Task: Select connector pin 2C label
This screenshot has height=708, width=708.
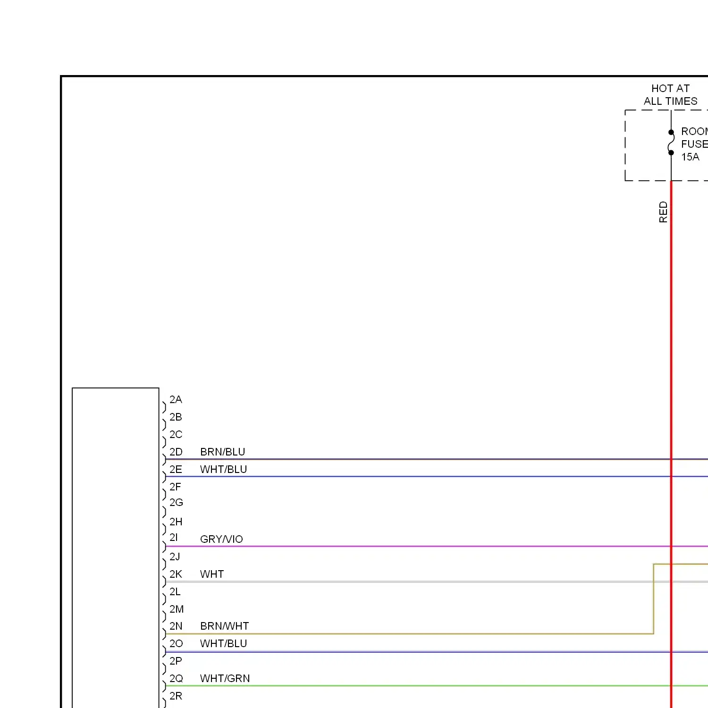Action: point(176,434)
